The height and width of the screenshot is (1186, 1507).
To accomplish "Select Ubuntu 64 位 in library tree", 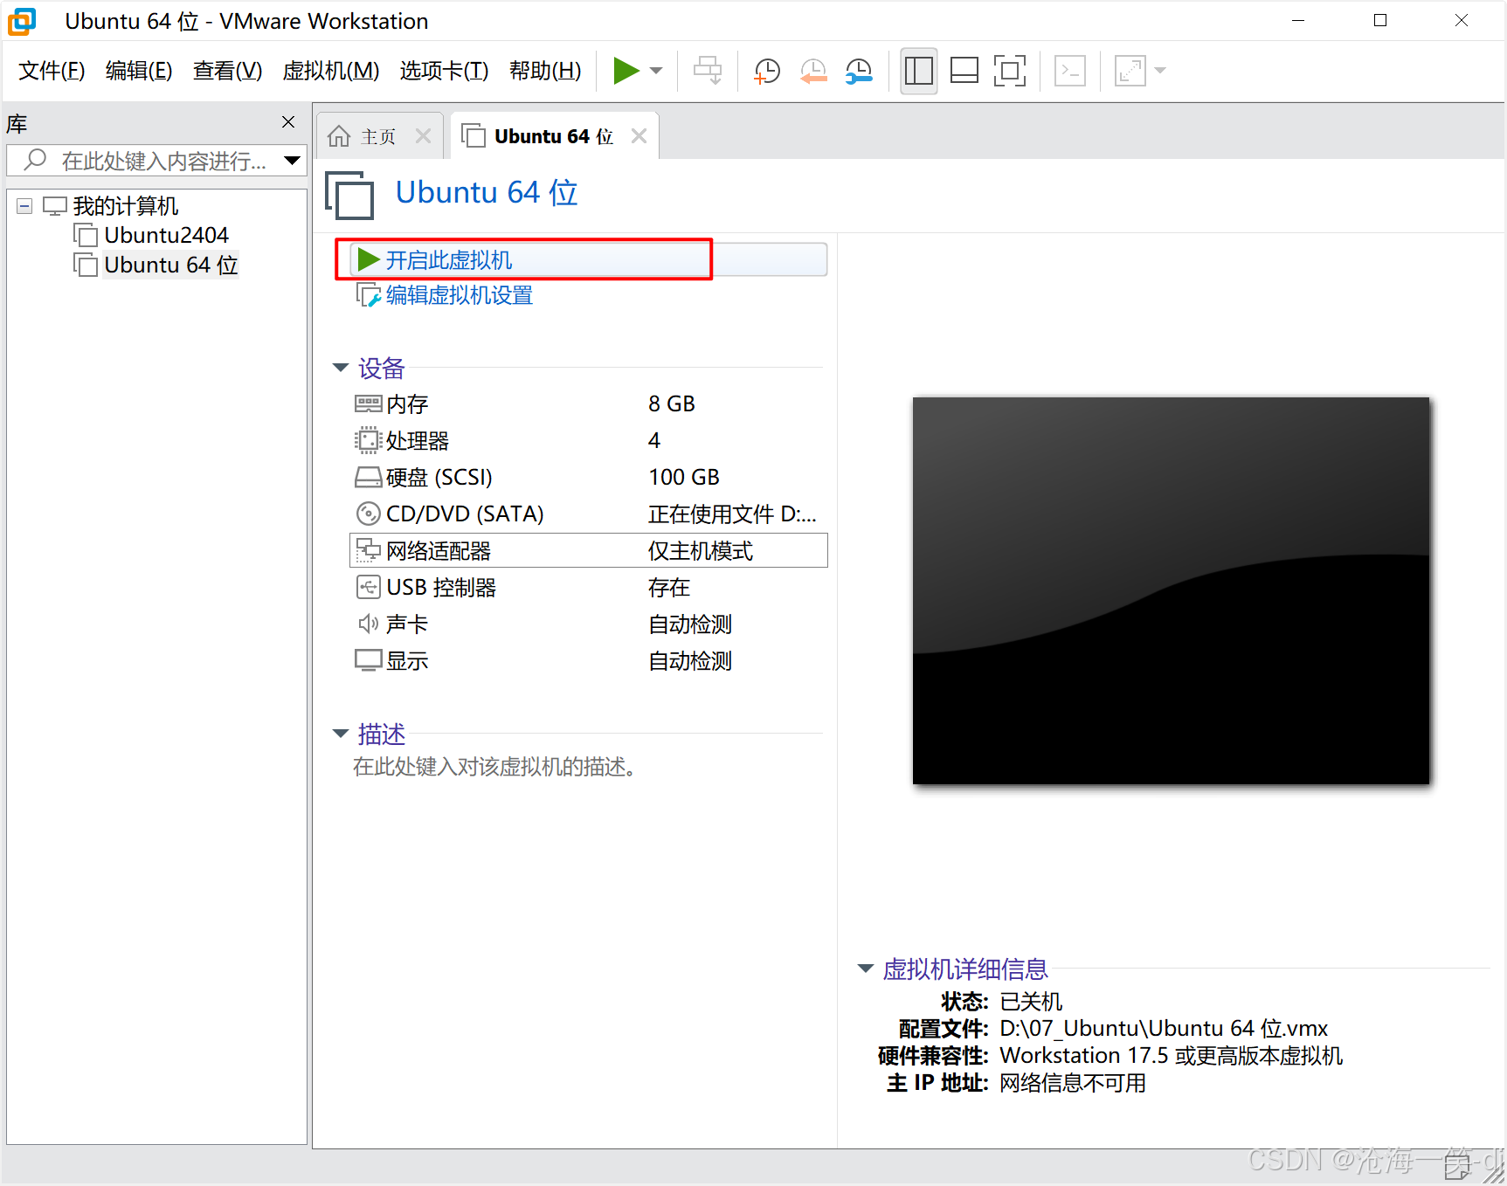I will 171,265.
